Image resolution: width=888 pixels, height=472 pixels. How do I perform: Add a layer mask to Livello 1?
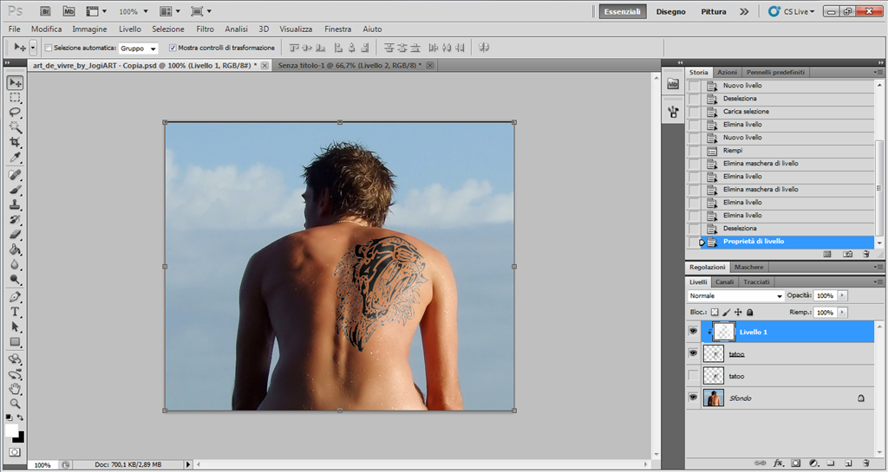tap(796, 463)
